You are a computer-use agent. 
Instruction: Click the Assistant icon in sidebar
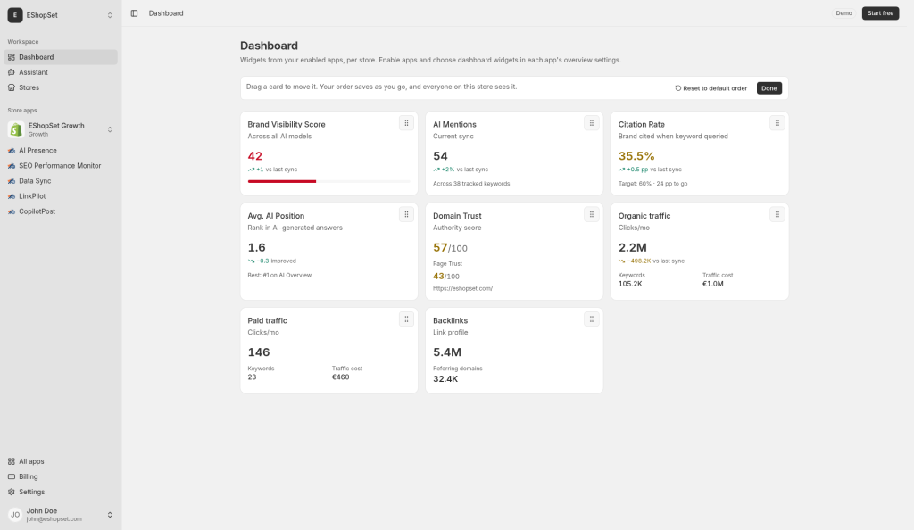point(11,72)
